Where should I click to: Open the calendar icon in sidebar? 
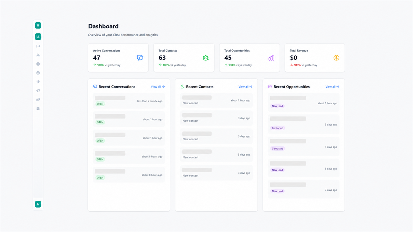(38, 73)
